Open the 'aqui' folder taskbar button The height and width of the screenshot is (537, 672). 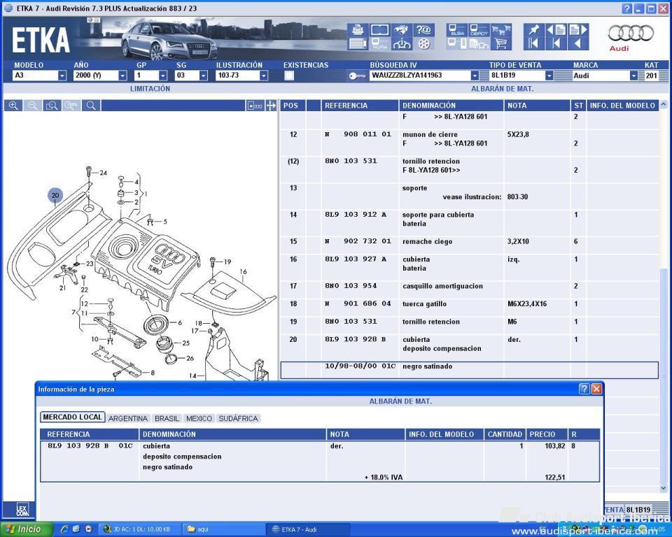pos(223,530)
